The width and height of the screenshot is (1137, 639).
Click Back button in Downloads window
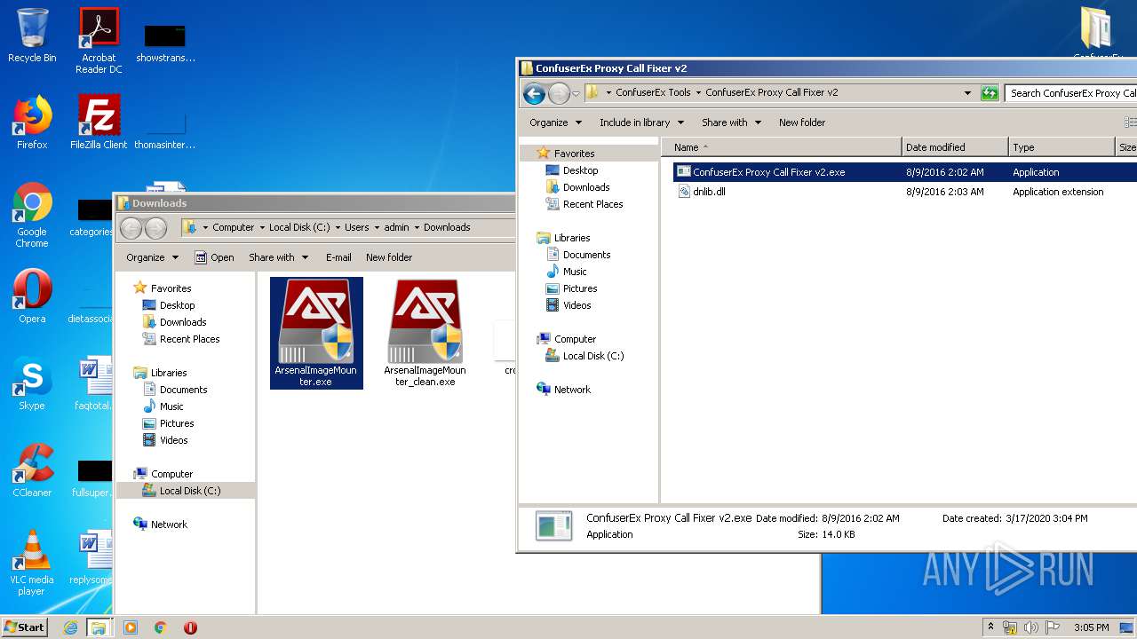tap(131, 228)
